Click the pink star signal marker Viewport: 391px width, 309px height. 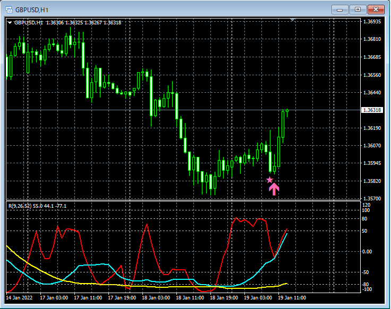tap(269, 180)
